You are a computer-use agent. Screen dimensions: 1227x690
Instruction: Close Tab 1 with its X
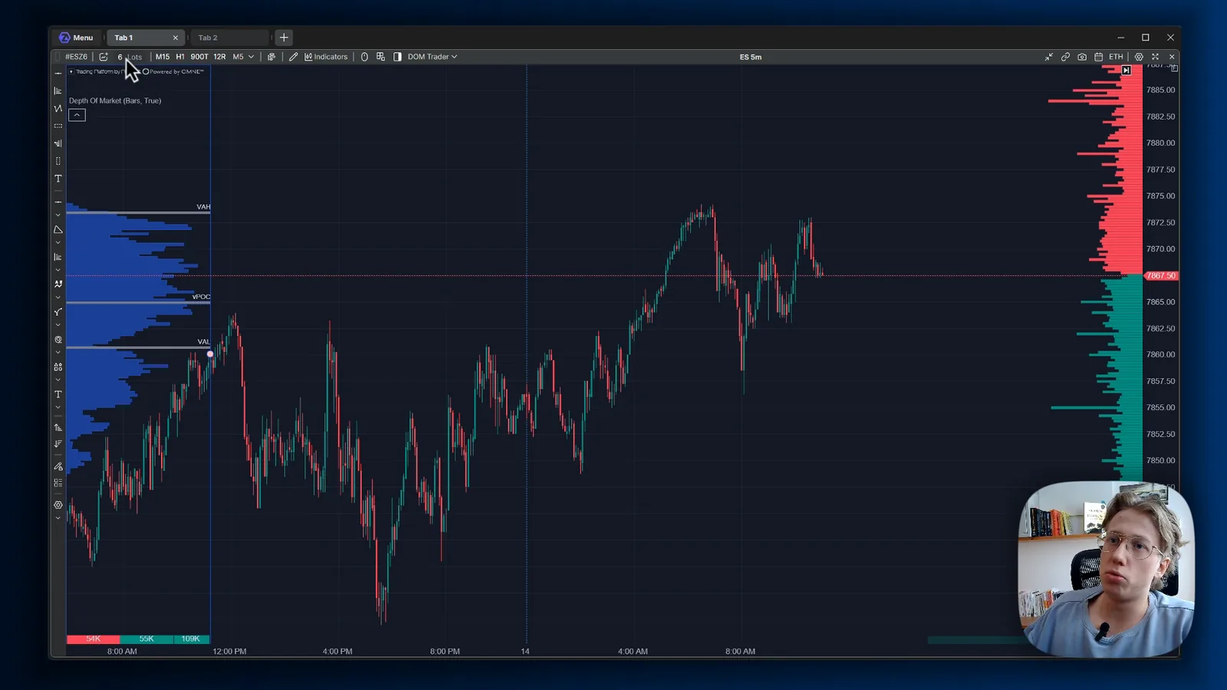[x=176, y=38]
